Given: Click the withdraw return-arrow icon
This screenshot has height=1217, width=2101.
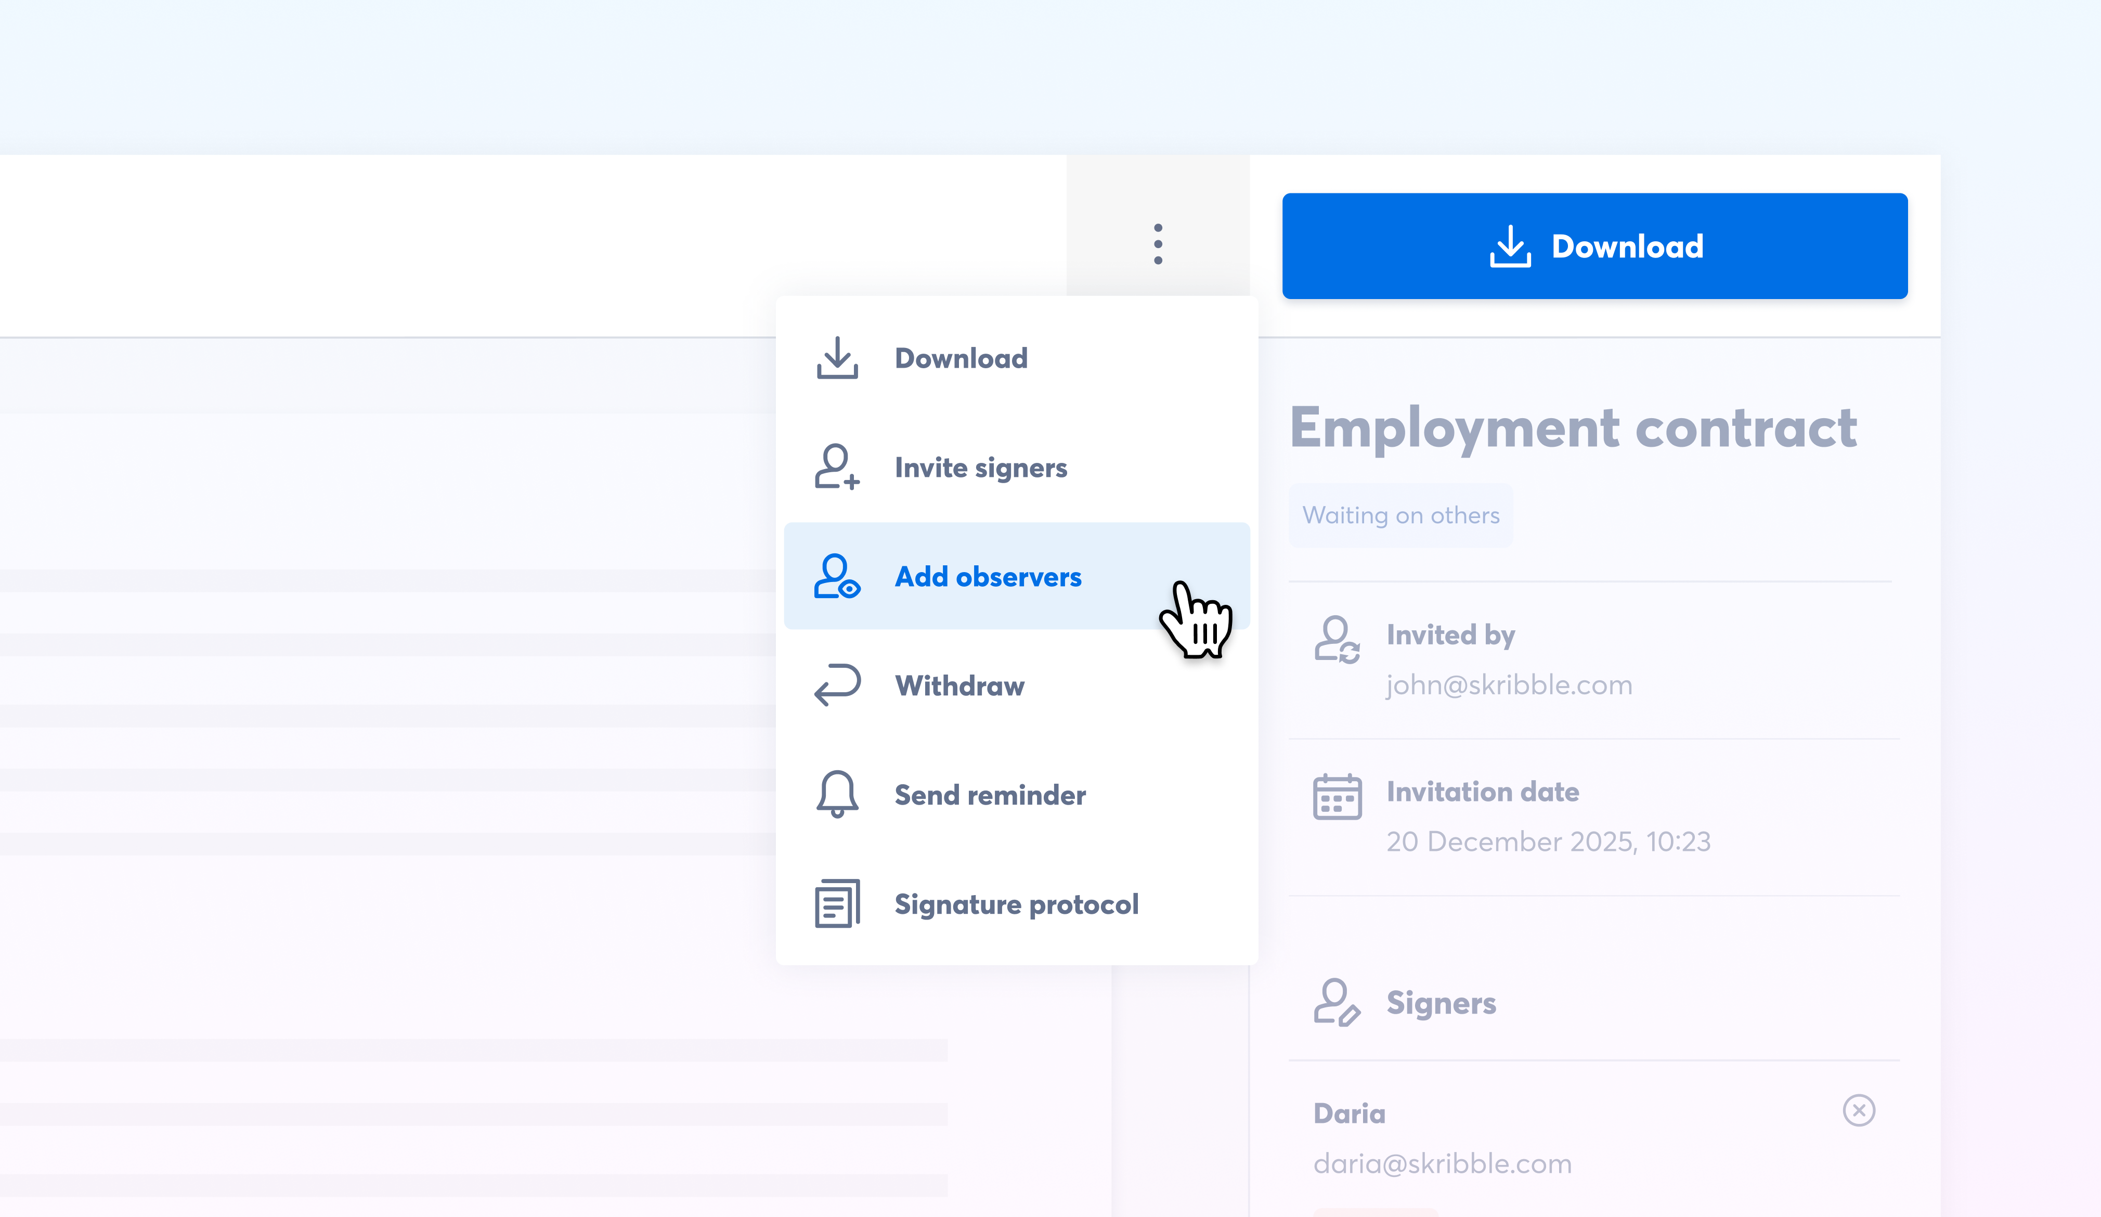Looking at the screenshot, I should click(837, 685).
